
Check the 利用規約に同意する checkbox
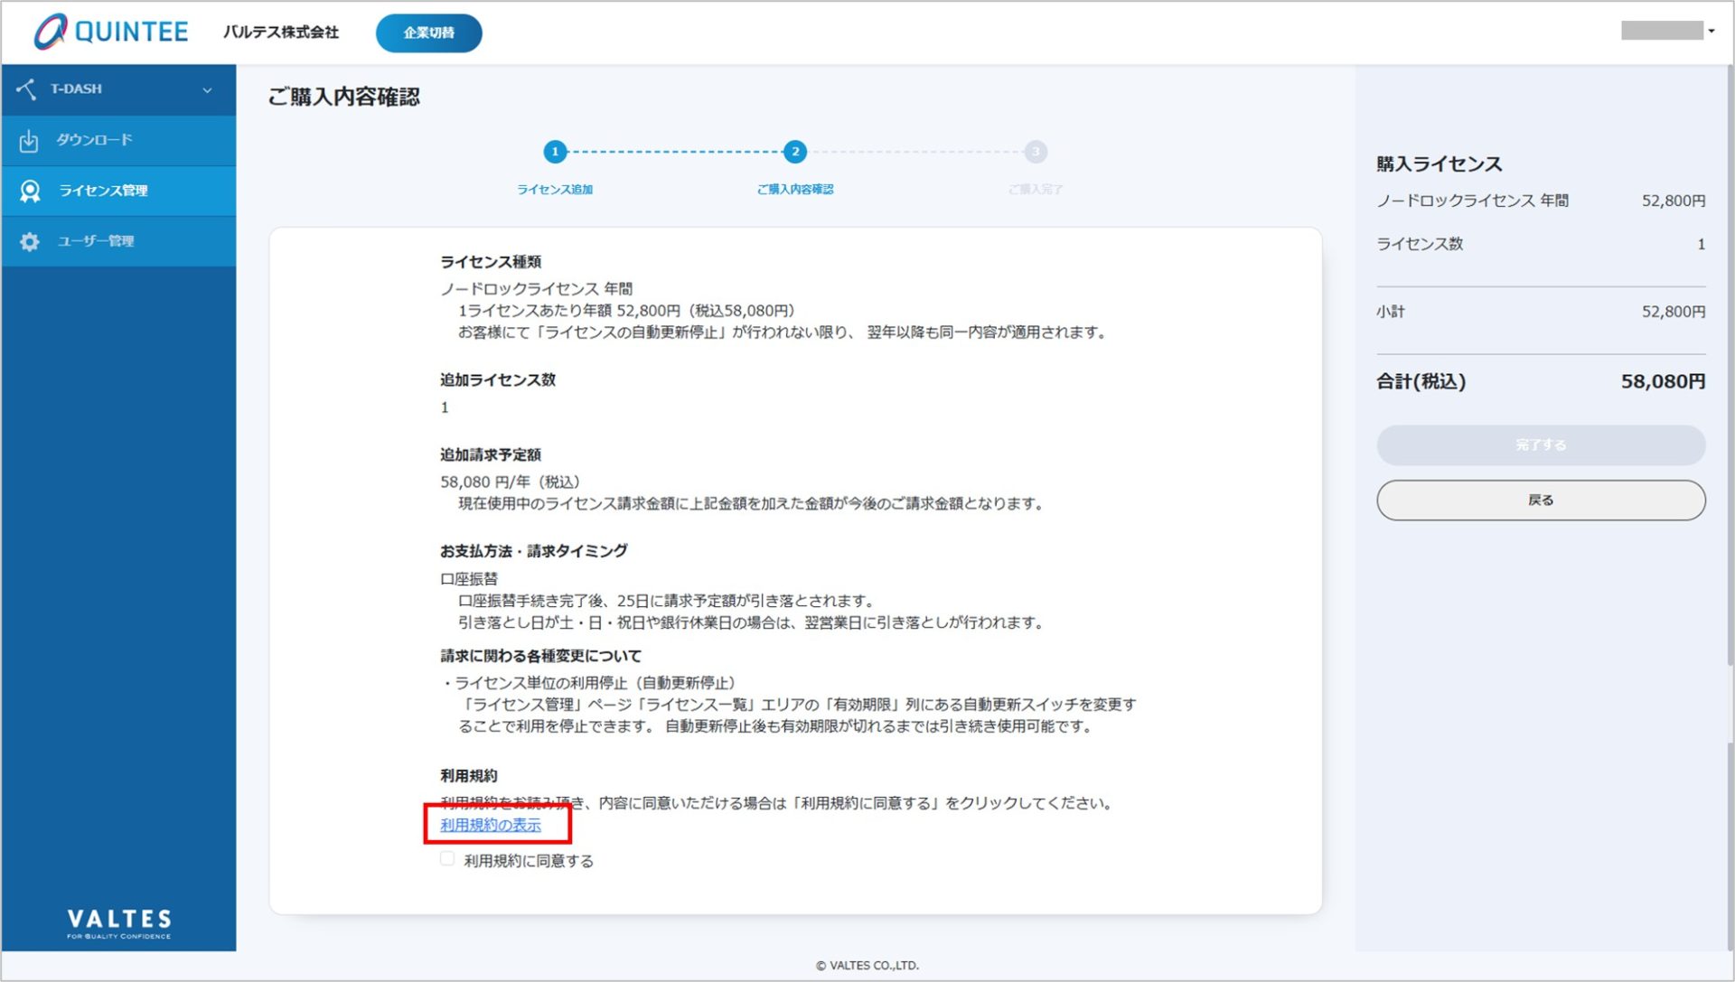coord(447,859)
